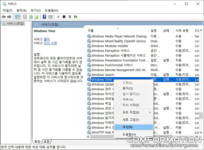204x150 pixels.
Task: Switch to the 표준 tab
Action: pos(47,142)
